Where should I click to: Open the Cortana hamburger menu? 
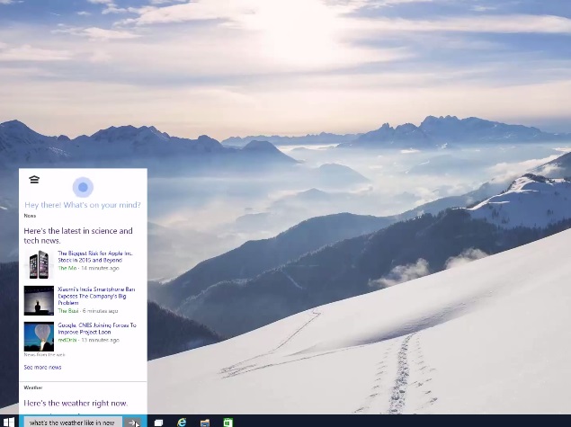34,181
